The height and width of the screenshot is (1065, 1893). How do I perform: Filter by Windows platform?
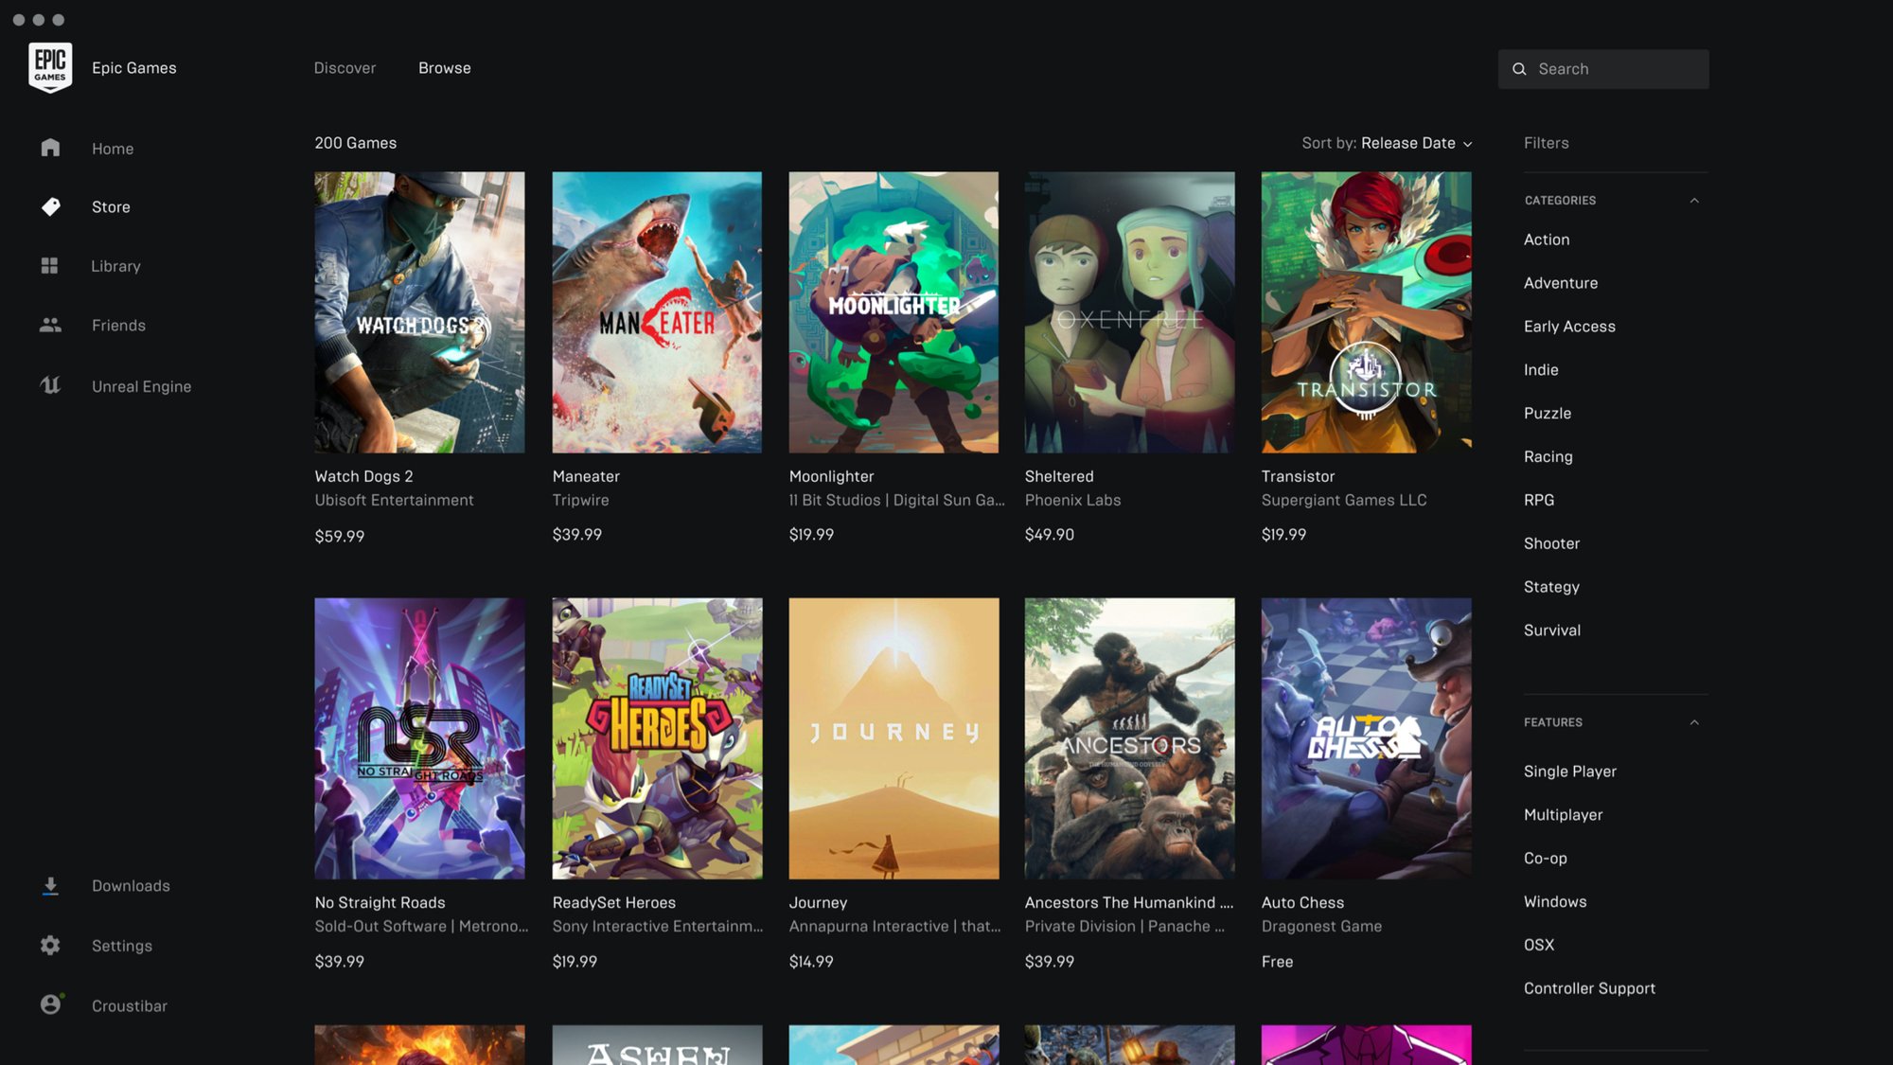pyautogui.click(x=1555, y=902)
